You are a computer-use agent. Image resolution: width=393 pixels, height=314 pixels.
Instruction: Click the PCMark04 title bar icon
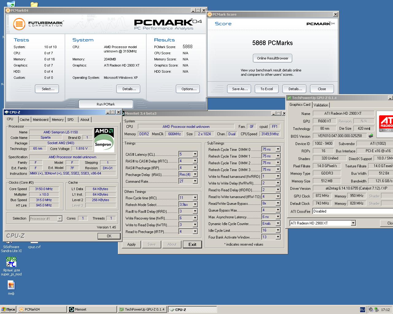pyautogui.click(x=8, y=10)
